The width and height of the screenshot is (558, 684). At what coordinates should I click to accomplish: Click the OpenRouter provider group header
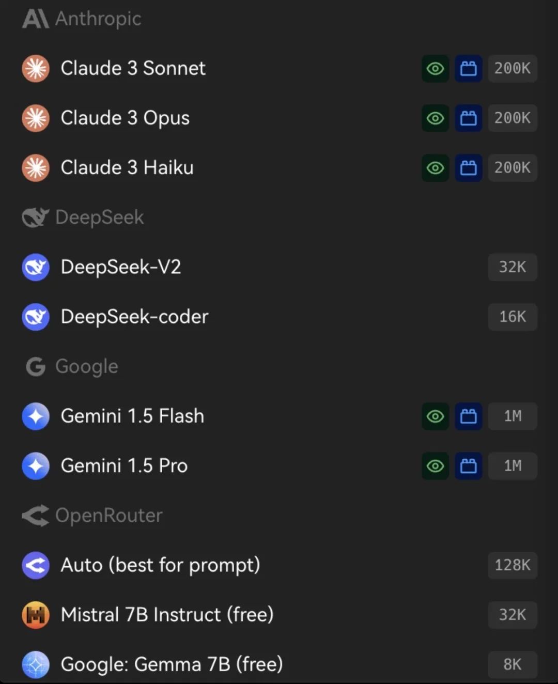pos(93,516)
